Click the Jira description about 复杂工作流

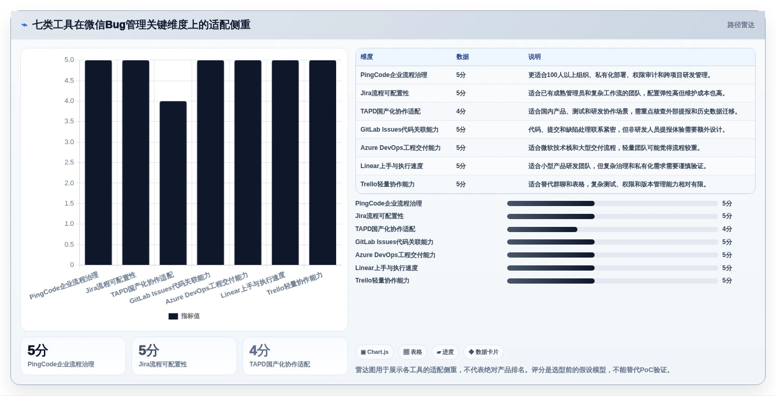coord(627,94)
